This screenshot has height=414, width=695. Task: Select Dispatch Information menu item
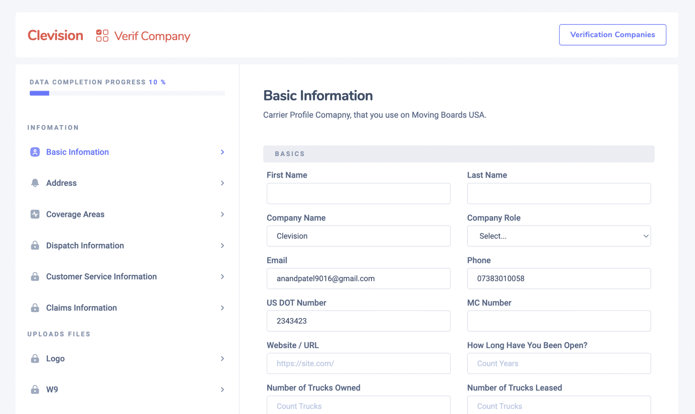pyautogui.click(x=127, y=246)
